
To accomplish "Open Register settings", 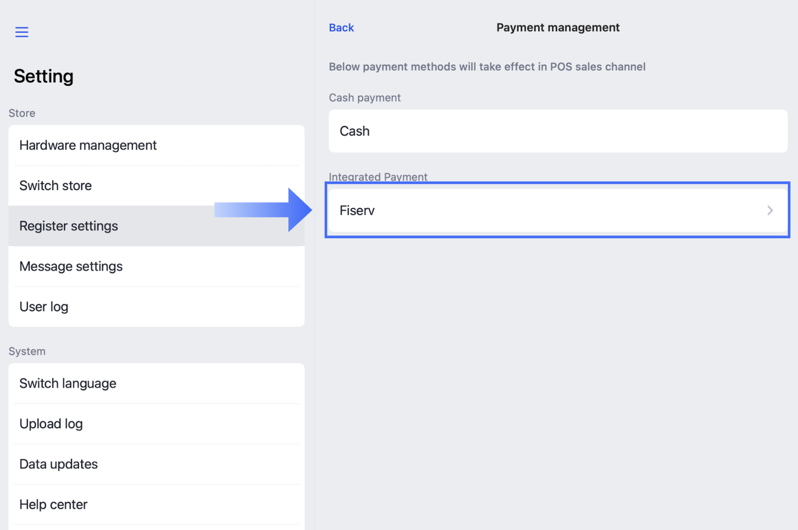I will (x=69, y=226).
